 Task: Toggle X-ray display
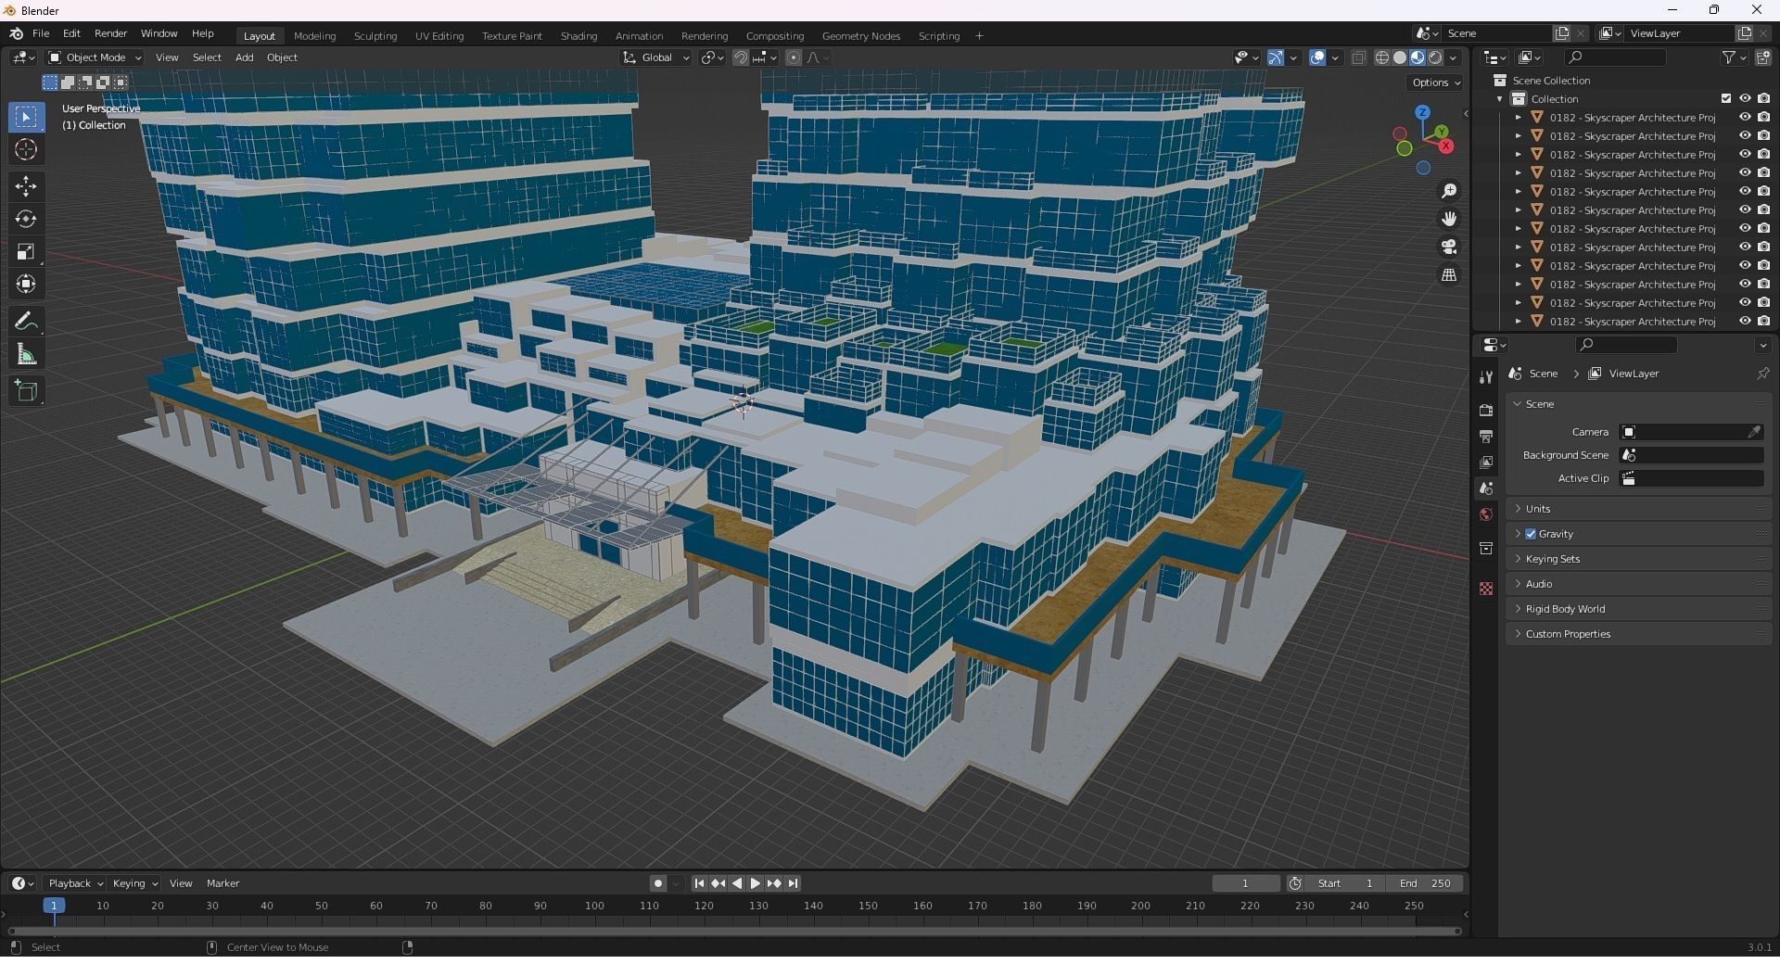click(1358, 57)
